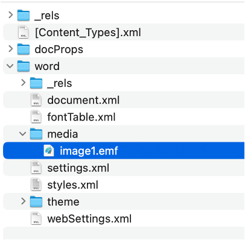Expand the docProps folder chevron
245x240 pixels.
pos(10,49)
